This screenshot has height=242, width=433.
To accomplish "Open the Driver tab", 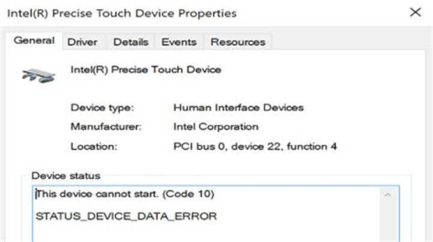I will (82, 42).
